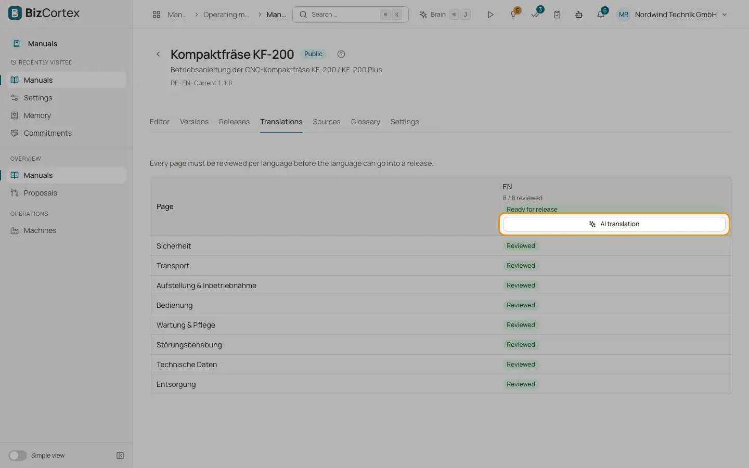Open the Glossary tab
Image resolution: width=749 pixels, height=468 pixels.
[366, 122]
